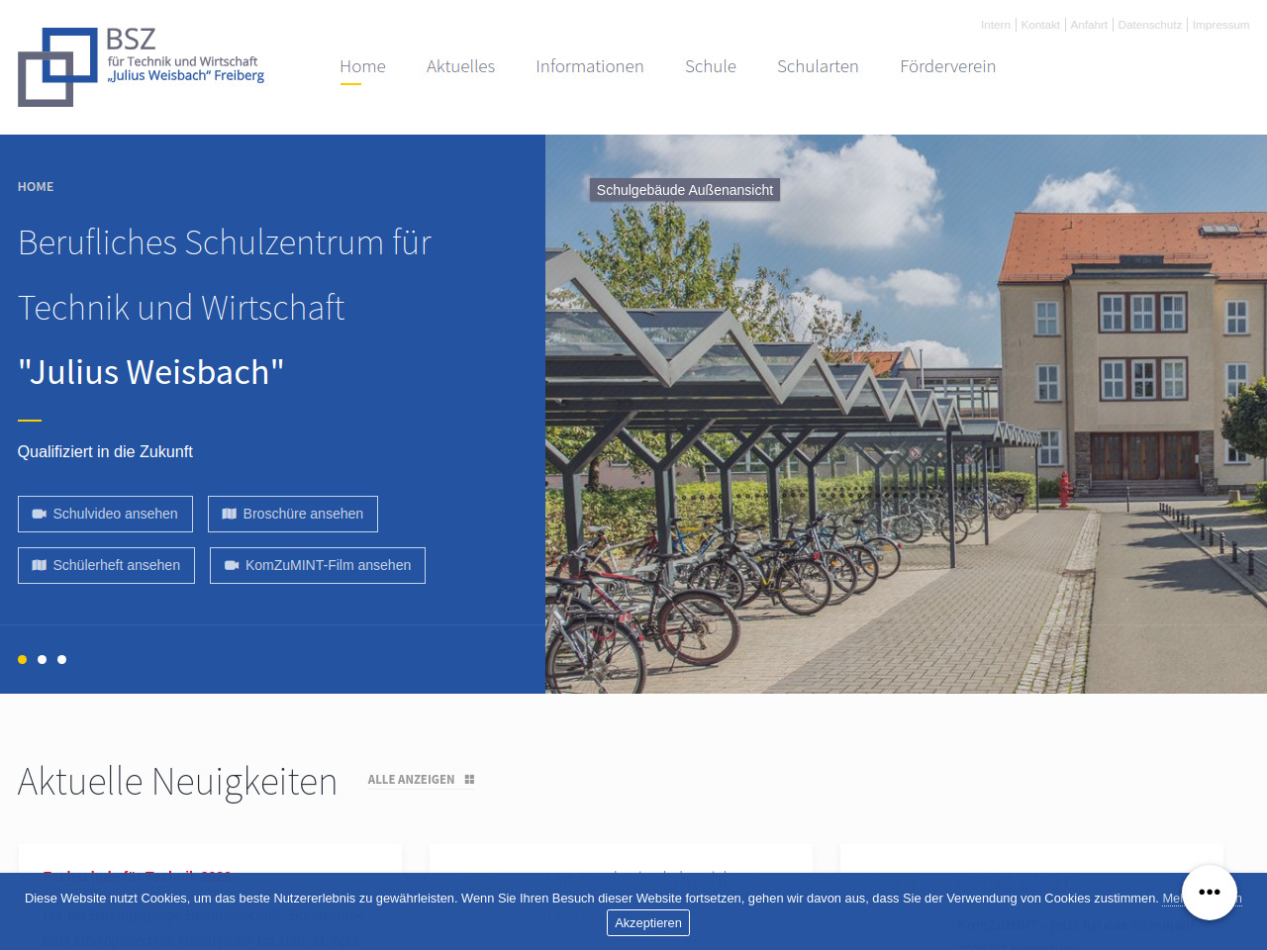The image size is (1267, 950).
Task: Switch to the third slide dot
Action: click(x=61, y=659)
